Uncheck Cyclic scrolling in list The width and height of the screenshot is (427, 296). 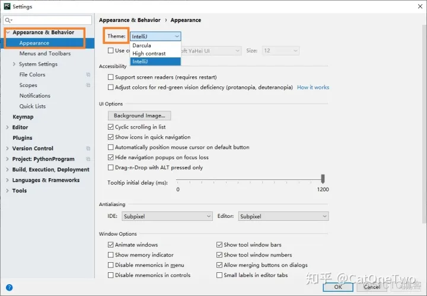(110, 127)
